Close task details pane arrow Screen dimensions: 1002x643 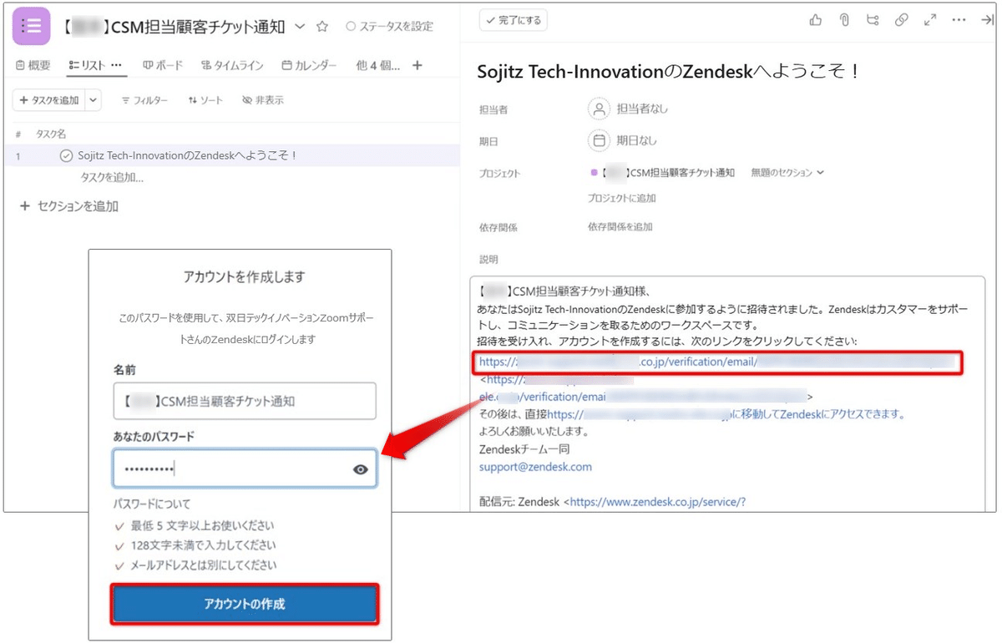986,21
